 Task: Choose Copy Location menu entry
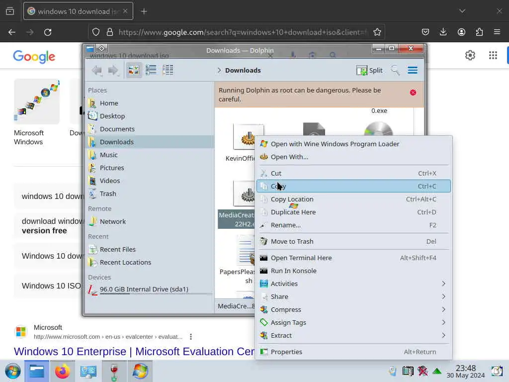(x=353, y=199)
